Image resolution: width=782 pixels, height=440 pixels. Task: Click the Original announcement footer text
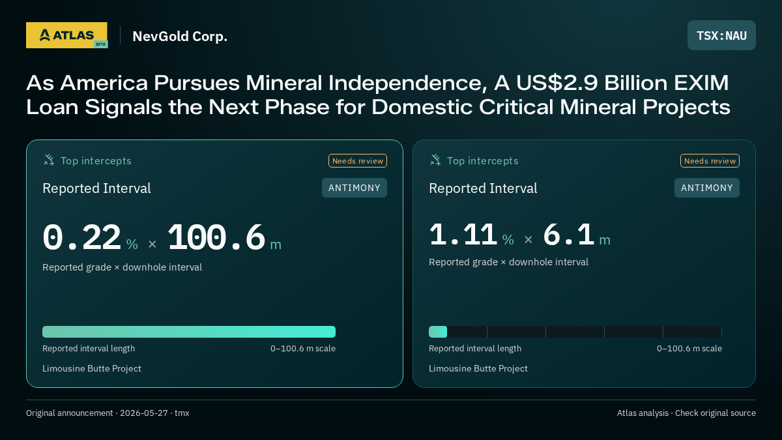click(108, 413)
